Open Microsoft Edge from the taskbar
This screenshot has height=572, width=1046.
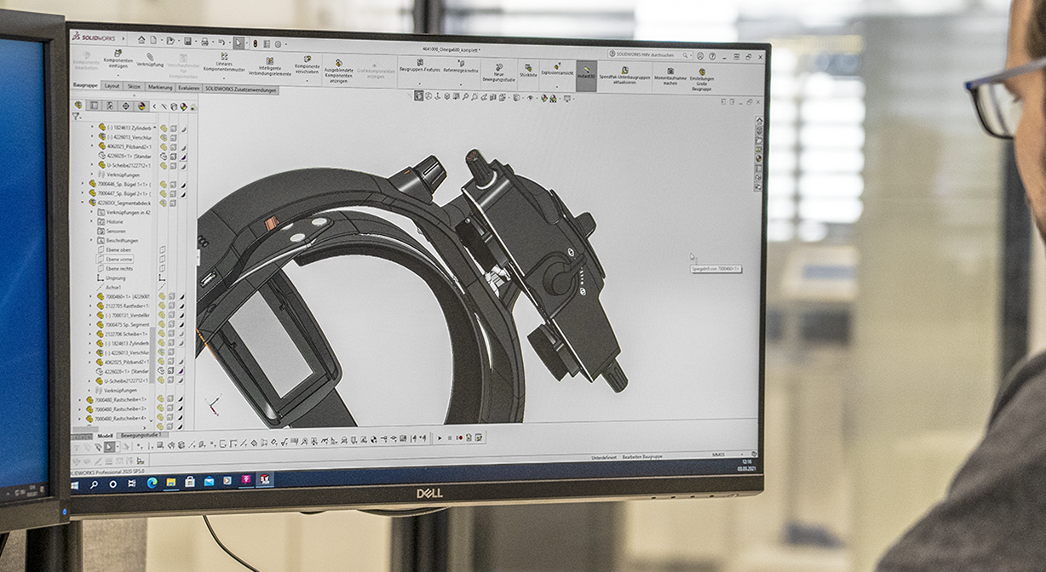pyautogui.click(x=152, y=483)
